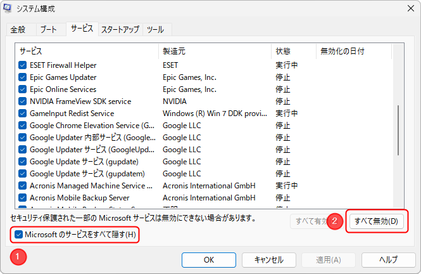Toggle Google Updater サービス (GoogleUpd...) checkbox
The height and width of the screenshot is (274, 421).
[23, 150]
